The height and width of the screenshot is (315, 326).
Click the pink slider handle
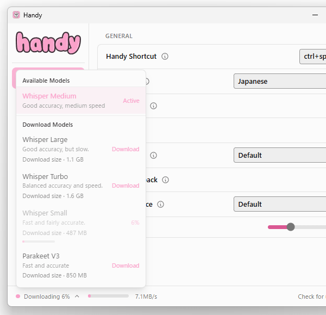tap(291, 227)
